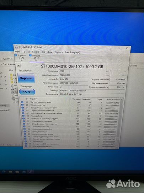This screenshot has width=144, height=193.
Task: Open the Язык(Language) menu
Action: click(x=73, y=53)
